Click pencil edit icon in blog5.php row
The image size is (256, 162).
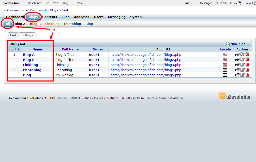(243, 75)
